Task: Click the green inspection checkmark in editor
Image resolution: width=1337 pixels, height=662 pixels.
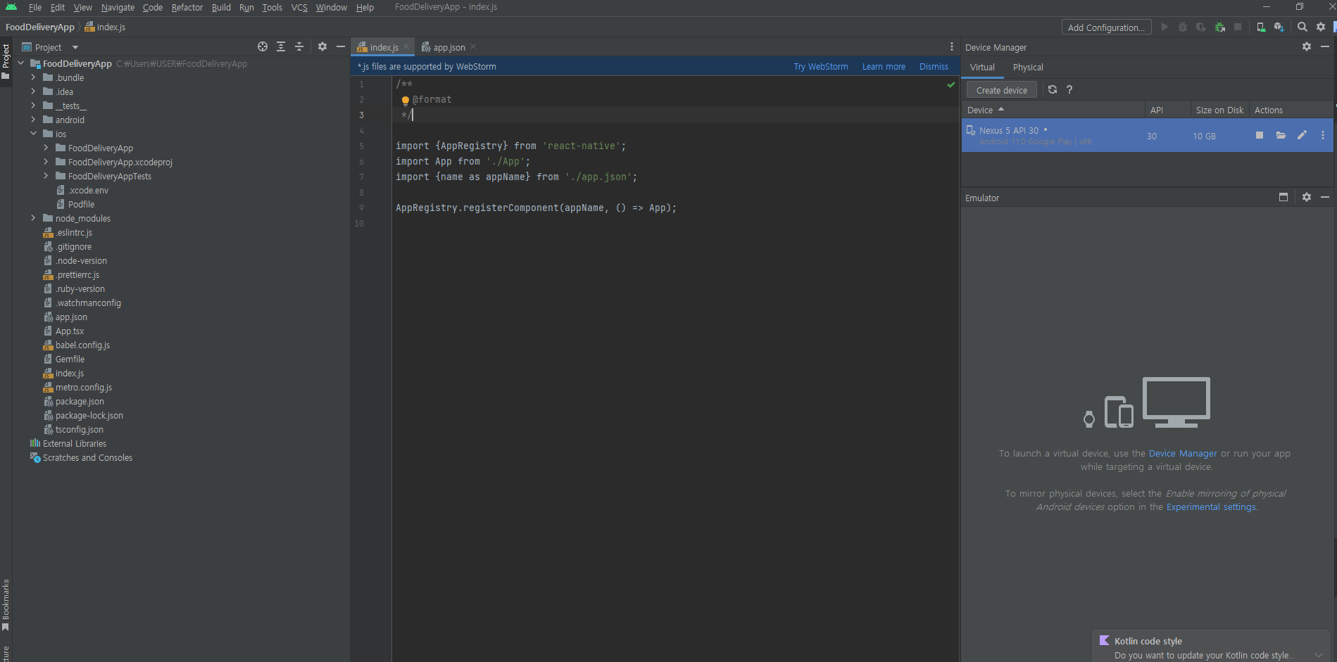Action: [x=951, y=84]
